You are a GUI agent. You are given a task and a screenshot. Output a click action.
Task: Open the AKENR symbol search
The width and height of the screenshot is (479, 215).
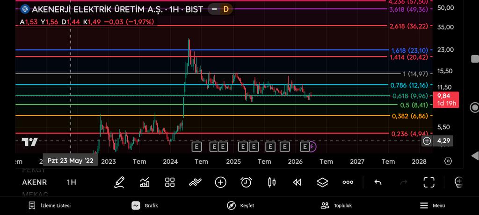tap(34, 182)
